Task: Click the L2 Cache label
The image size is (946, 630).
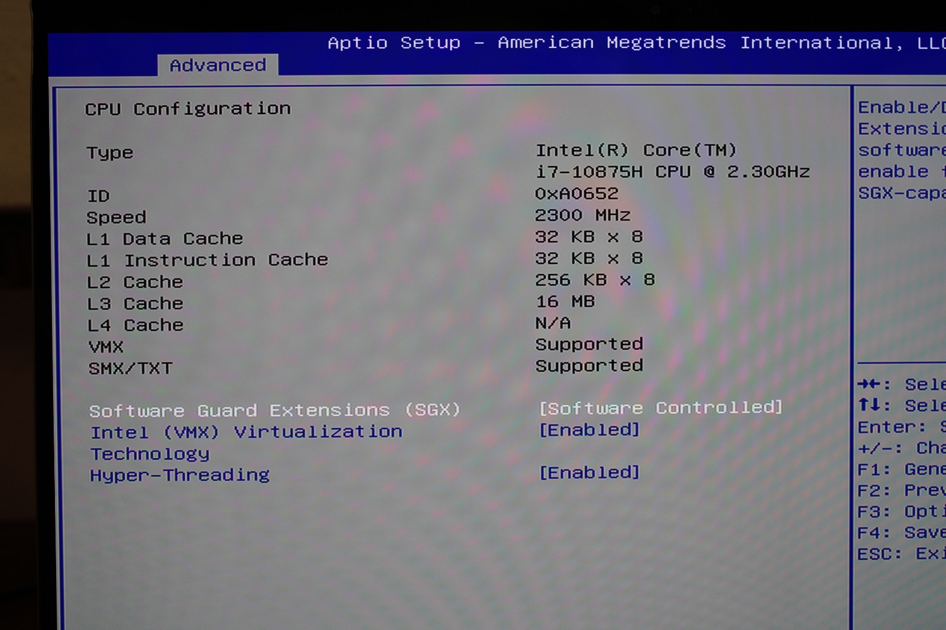Action: pyautogui.click(x=135, y=282)
